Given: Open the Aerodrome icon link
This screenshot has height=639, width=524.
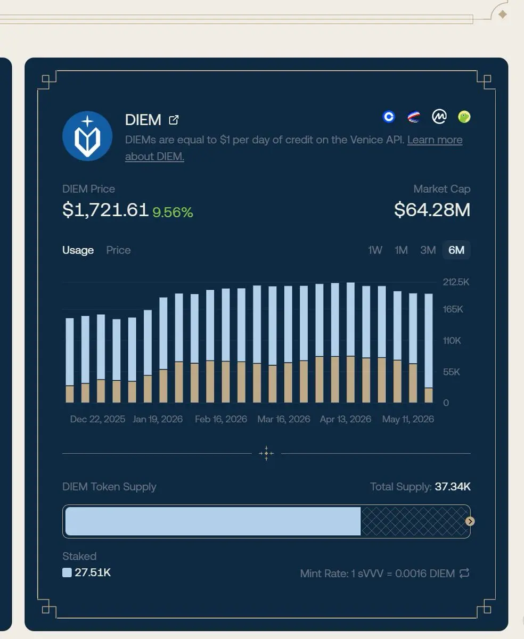Looking at the screenshot, I should 414,117.
